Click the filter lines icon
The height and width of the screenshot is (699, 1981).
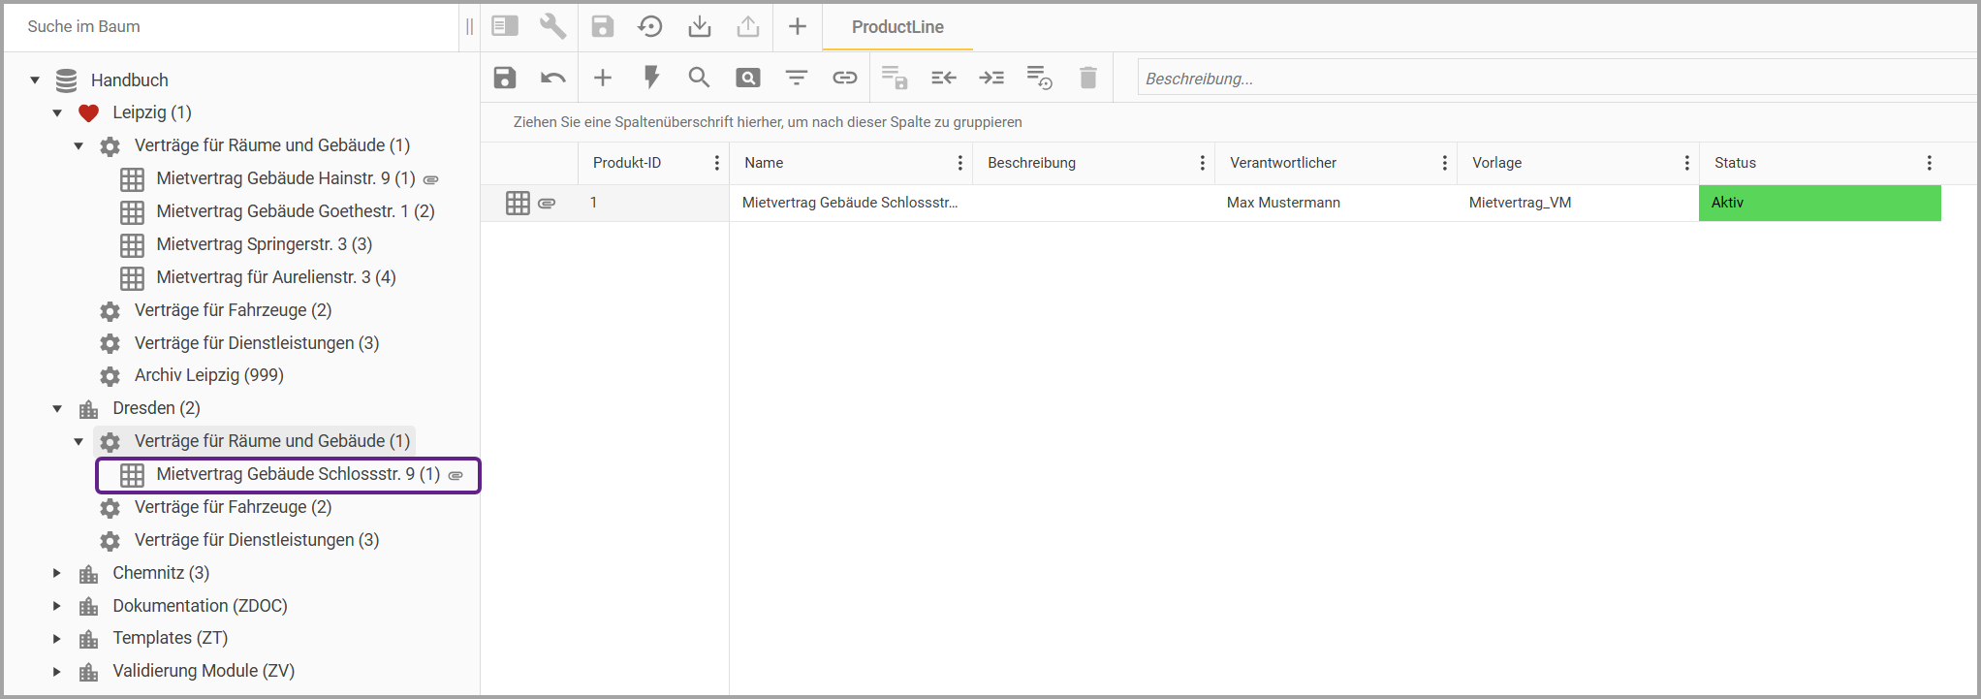pos(796,78)
